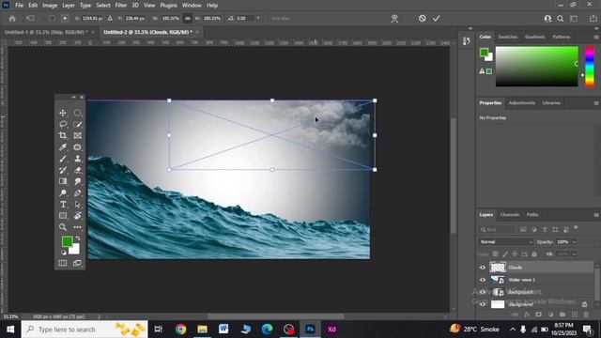Screen dimensions: 601x338
Task: Open the Layers panel menu
Action: point(596,215)
